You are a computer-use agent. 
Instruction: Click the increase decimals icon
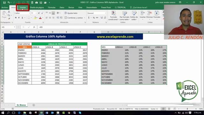[101, 18]
